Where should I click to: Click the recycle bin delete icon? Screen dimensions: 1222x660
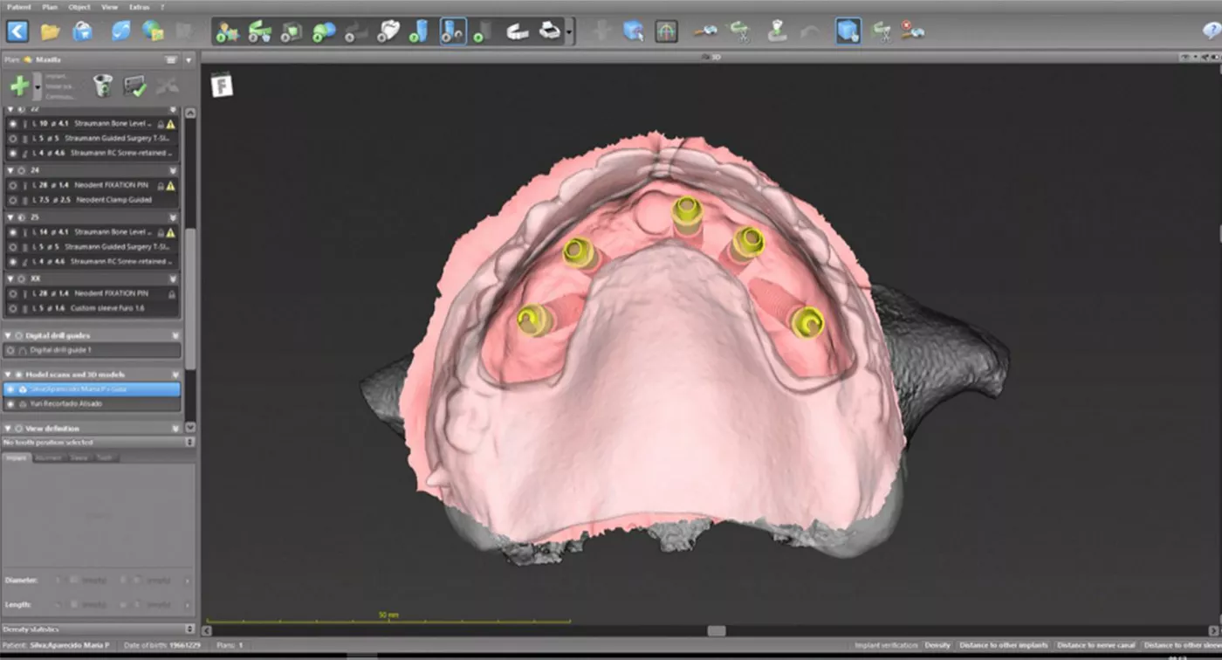[103, 86]
